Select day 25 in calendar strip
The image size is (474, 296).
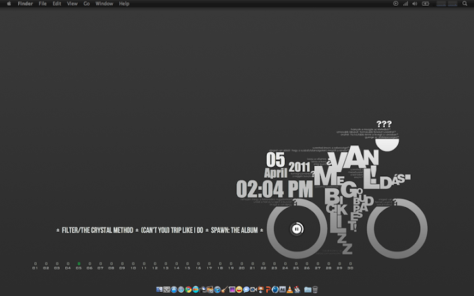[x=296, y=266]
